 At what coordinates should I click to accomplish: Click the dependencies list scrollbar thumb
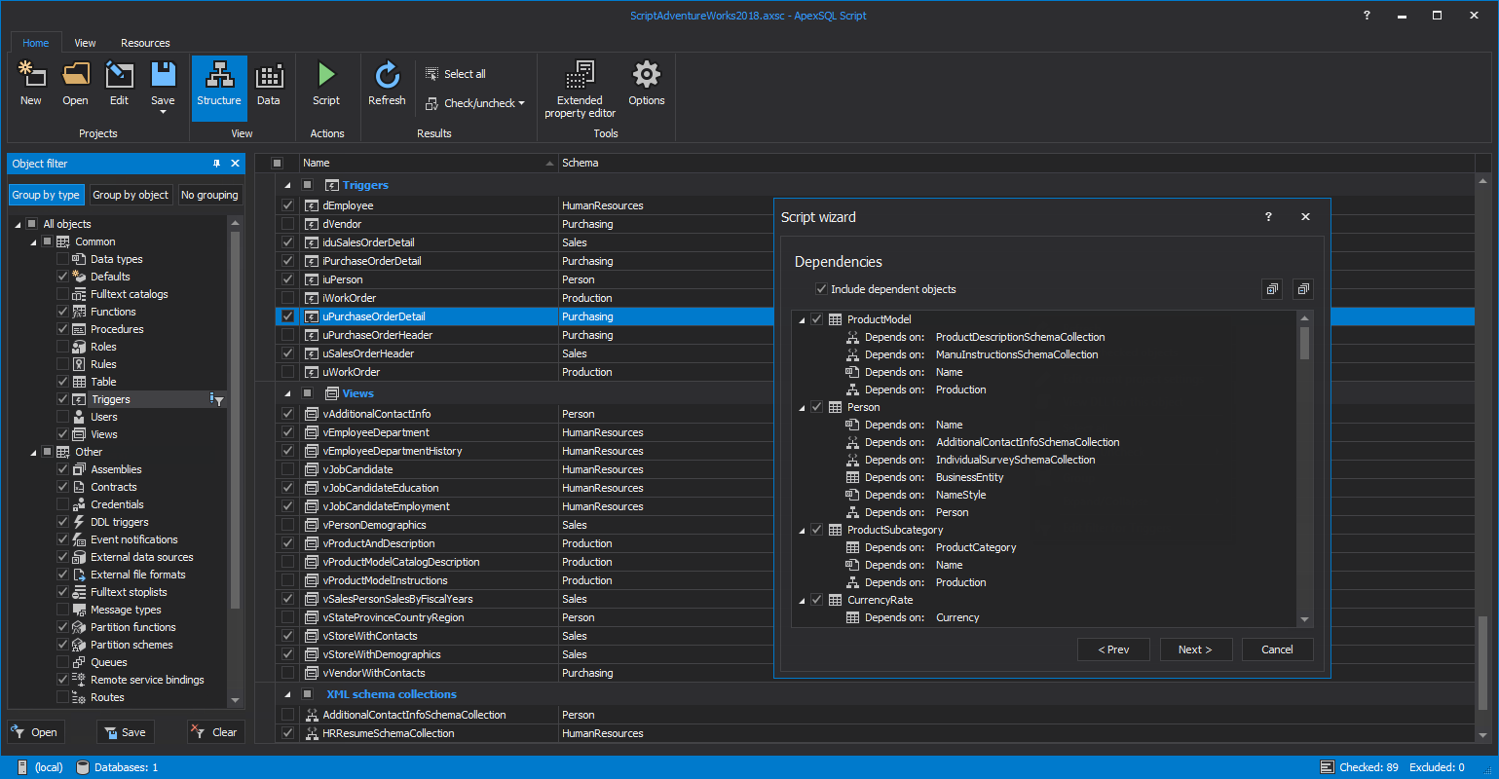1304,343
